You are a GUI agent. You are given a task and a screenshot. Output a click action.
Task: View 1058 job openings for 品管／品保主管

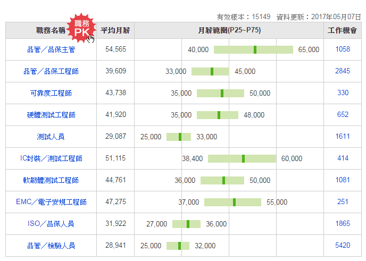pyautogui.click(x=343, y=49)
